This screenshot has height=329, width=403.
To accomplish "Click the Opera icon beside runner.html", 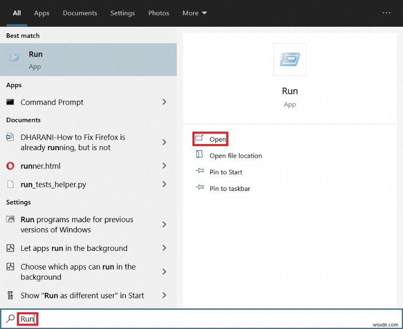I will [x=10, y=166].
